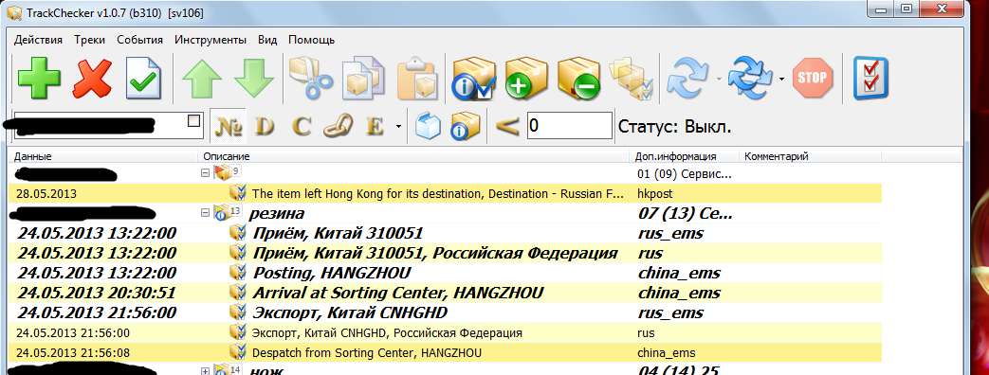Click the box with green minus icon
This screenshot has width=989, height=375.
(579, 79)
